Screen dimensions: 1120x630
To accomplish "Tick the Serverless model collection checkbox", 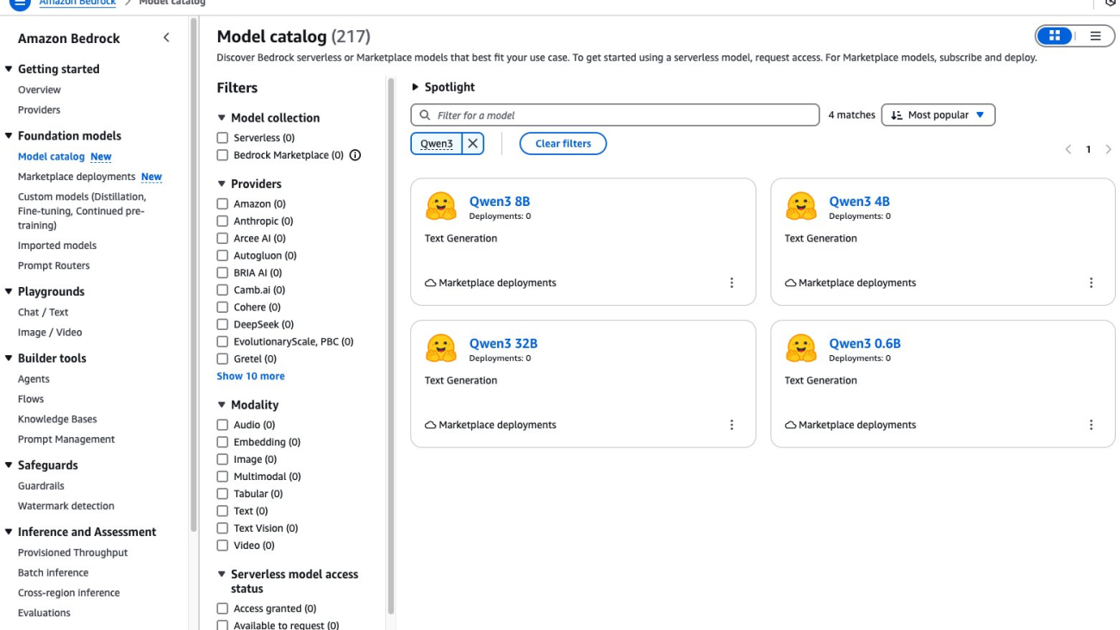I will pyautogui.click(x=222, y=138).
